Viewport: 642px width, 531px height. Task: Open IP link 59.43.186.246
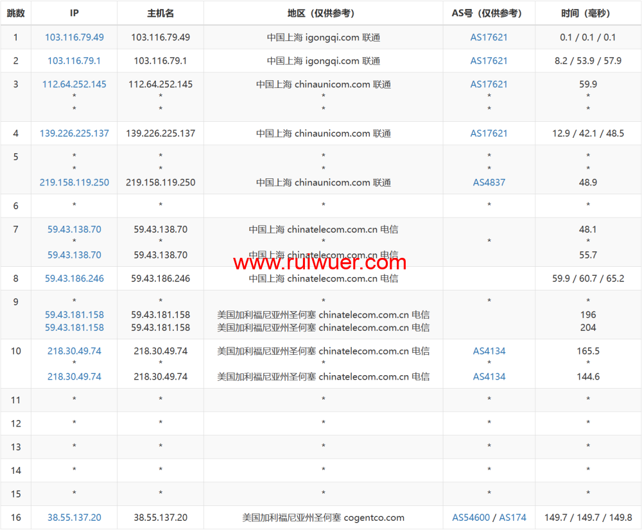click(x=74, y=278)
